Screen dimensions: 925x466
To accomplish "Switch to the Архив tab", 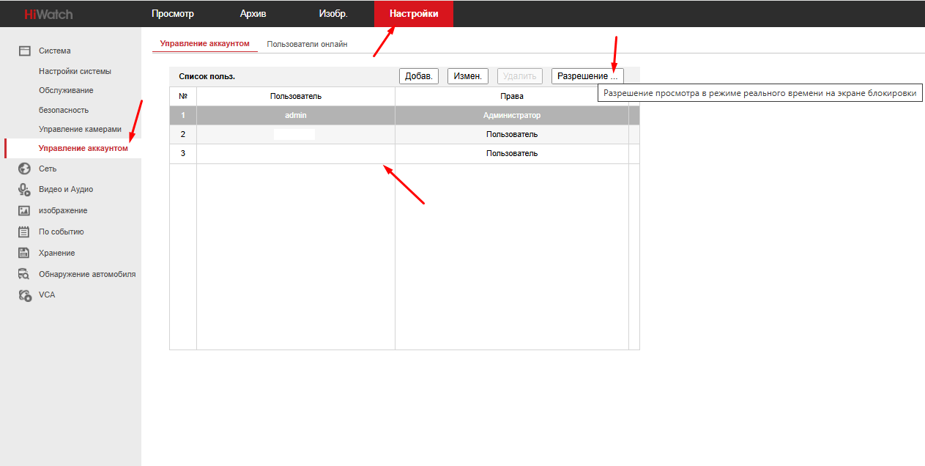I will coord(253,14).
